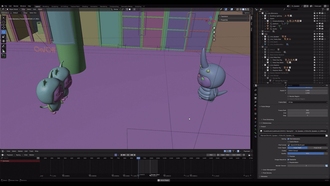The image size is (330, 186).
Task: Select the Add Cube tool
Action: pos(3,56)
